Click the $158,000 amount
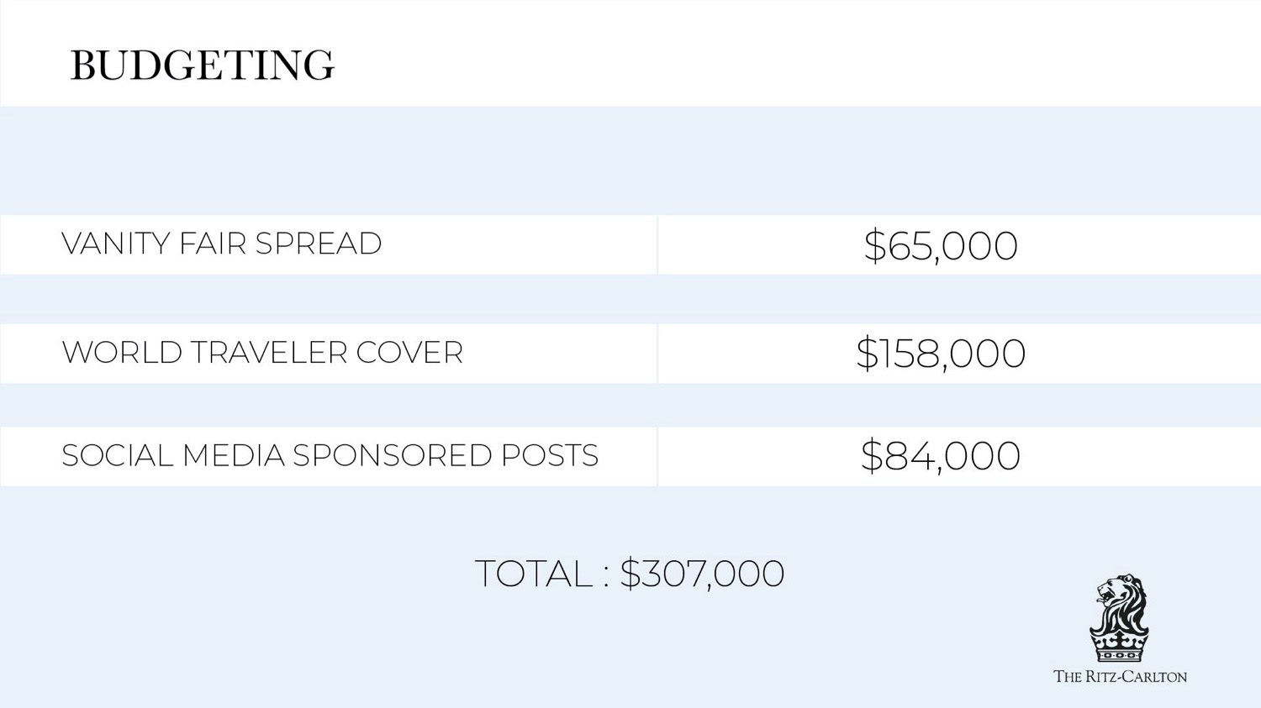This screenshot has height=708, width=1261. coord(941,354)
